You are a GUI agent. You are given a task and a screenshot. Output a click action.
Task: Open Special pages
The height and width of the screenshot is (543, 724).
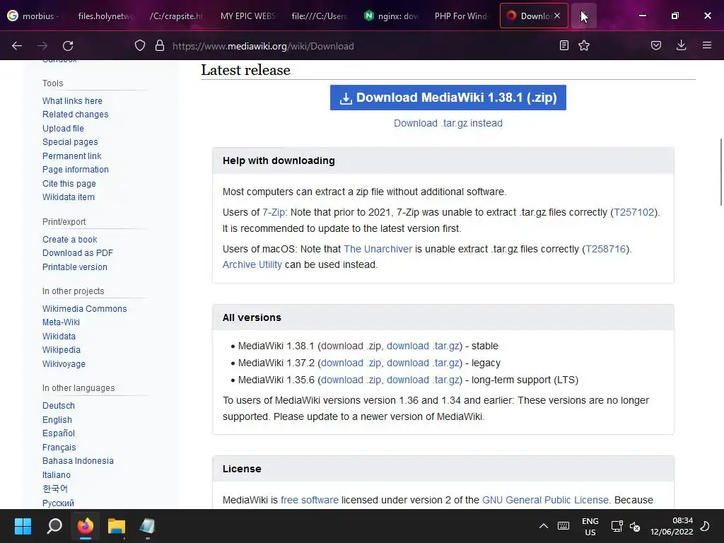70,142
